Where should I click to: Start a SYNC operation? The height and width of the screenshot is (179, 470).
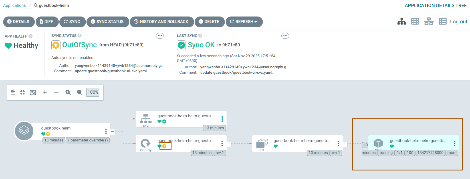pos(72,22)
